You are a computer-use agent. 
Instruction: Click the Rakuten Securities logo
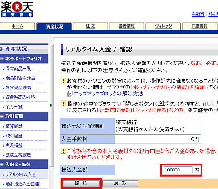[x=17, y=9]
